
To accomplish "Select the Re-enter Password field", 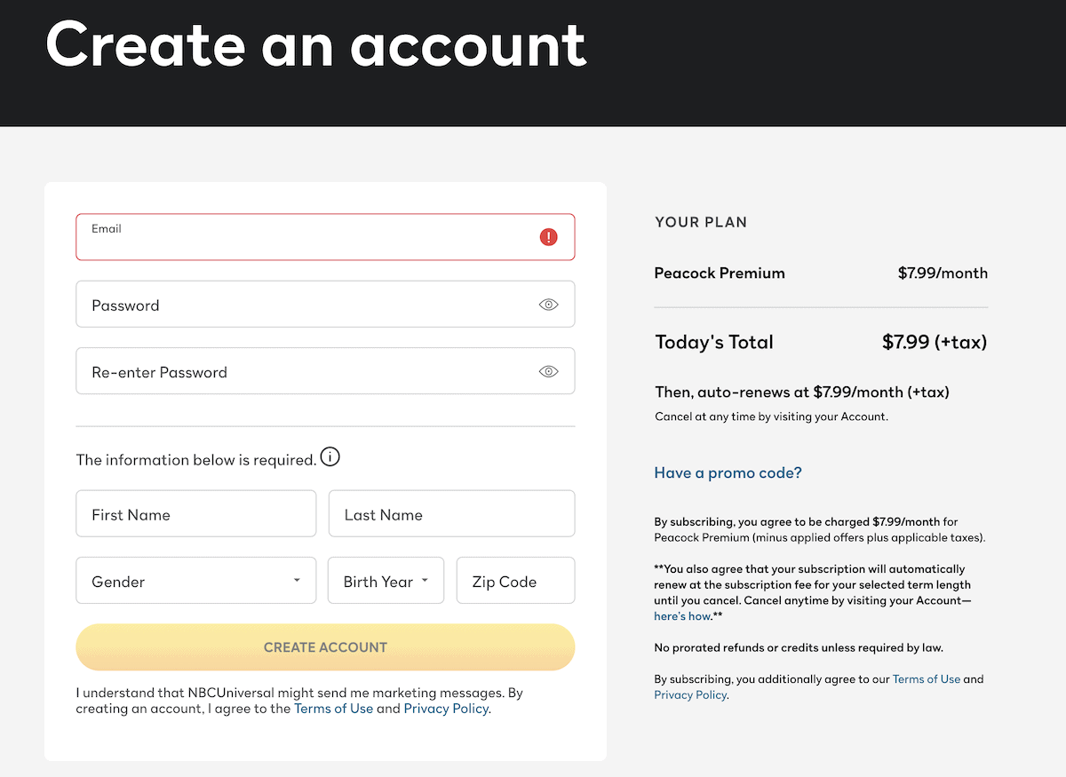I will coord(325,371).
